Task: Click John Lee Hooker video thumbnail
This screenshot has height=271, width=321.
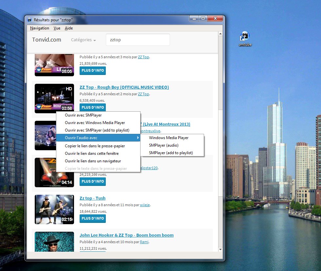Action: pos(54,242)
